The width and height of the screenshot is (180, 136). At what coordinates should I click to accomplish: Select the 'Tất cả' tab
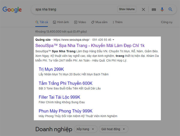[x=42, y=22]
